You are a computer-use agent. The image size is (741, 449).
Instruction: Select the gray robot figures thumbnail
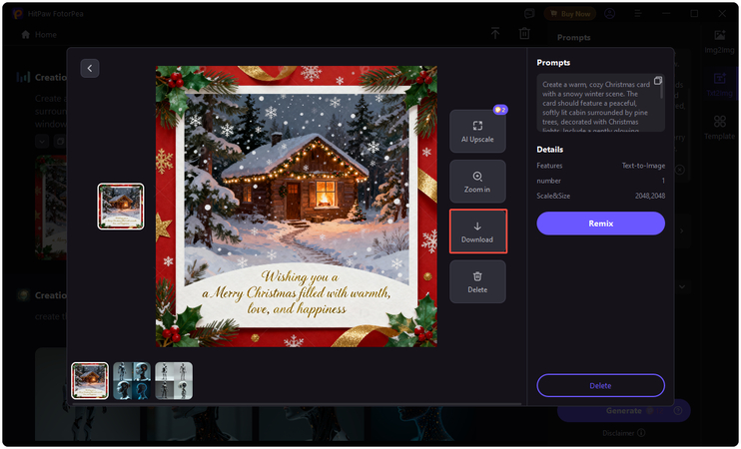[x=174, y=381]
